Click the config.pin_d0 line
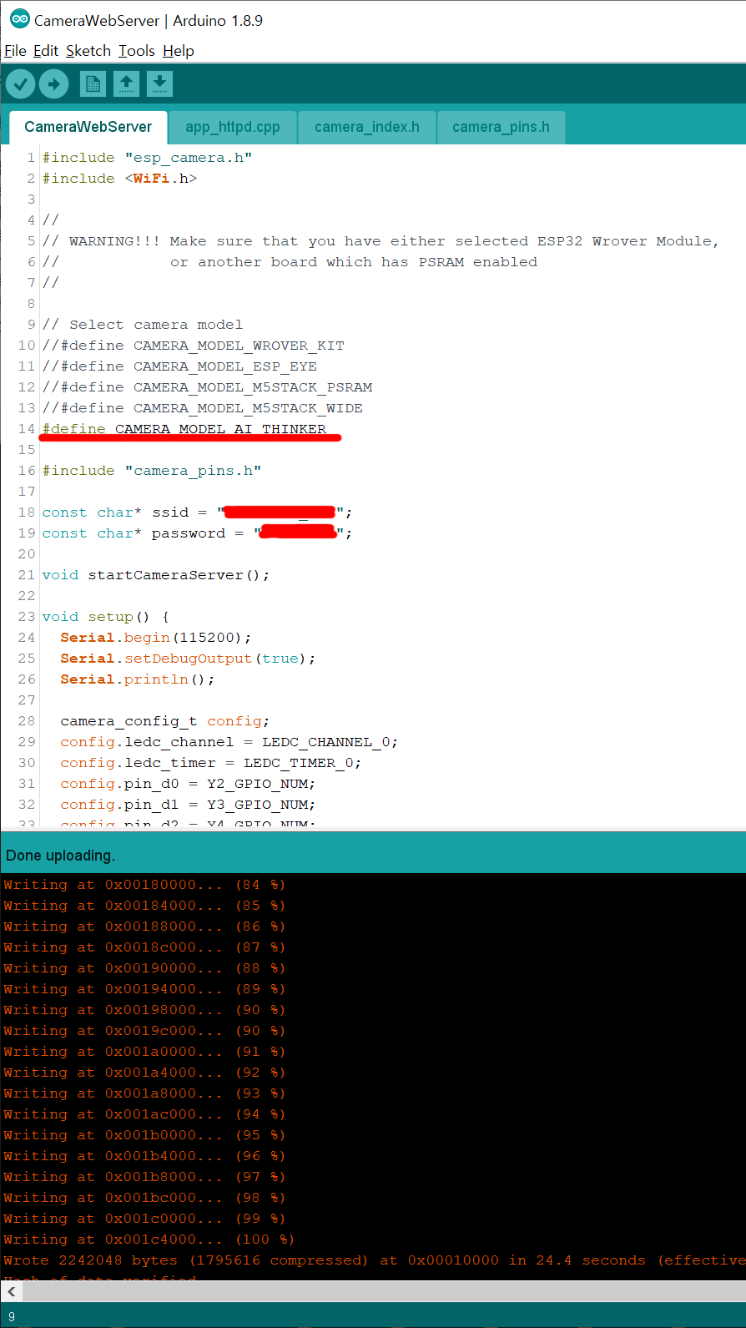 188,784
